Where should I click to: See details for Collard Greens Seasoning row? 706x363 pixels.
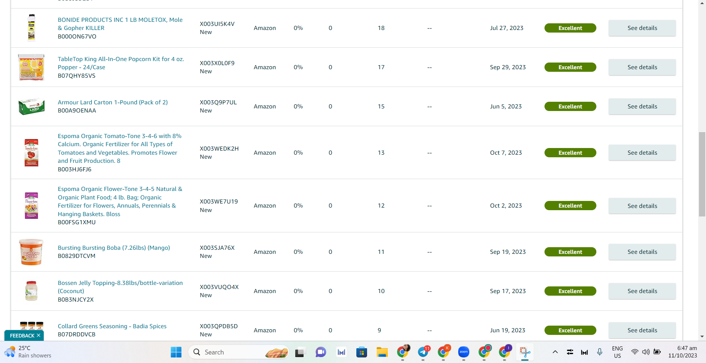pyautogui.click(x=642, y=330)
